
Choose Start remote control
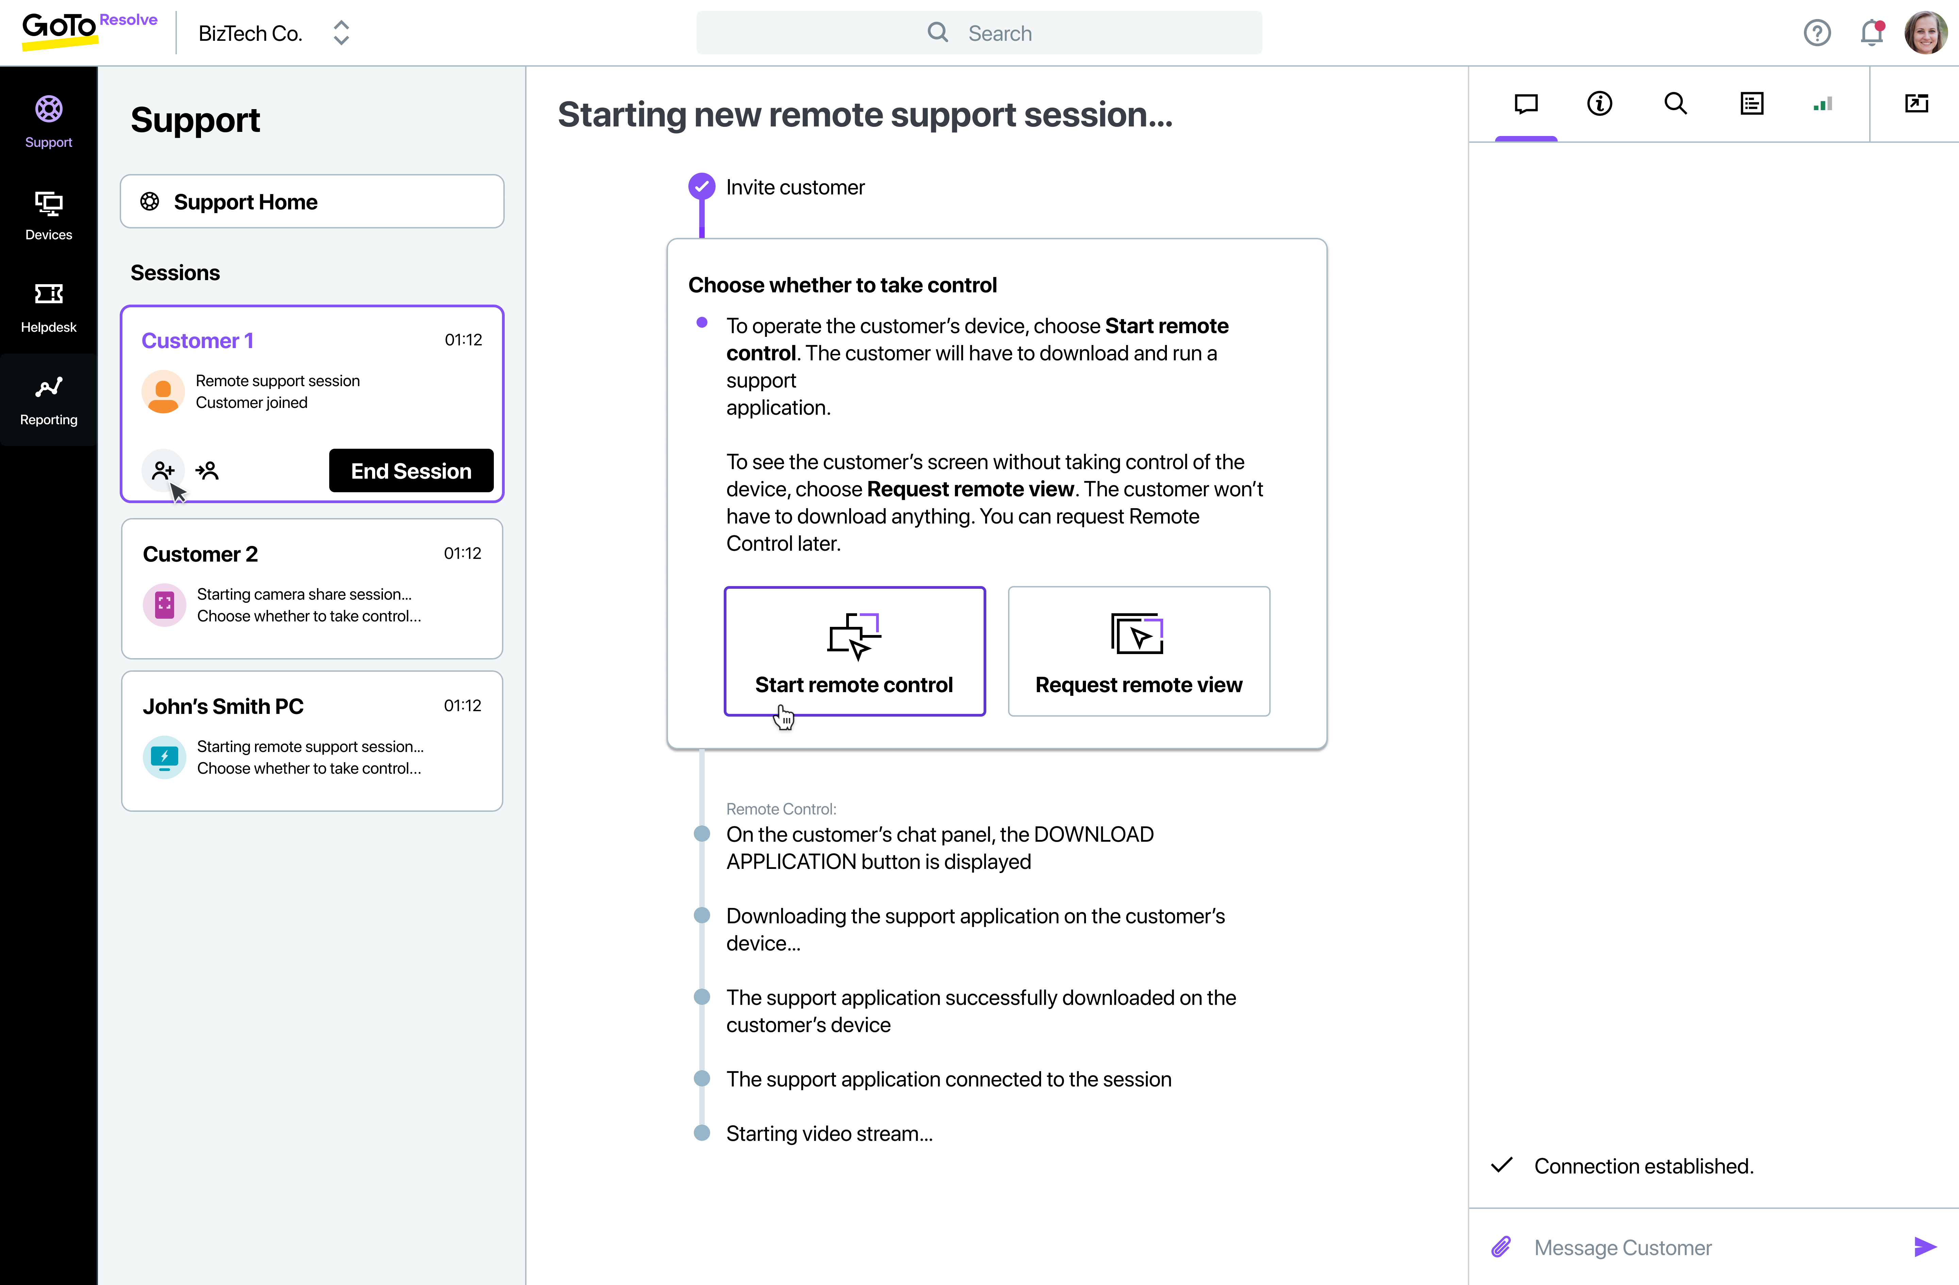click(x=854, y=651)
